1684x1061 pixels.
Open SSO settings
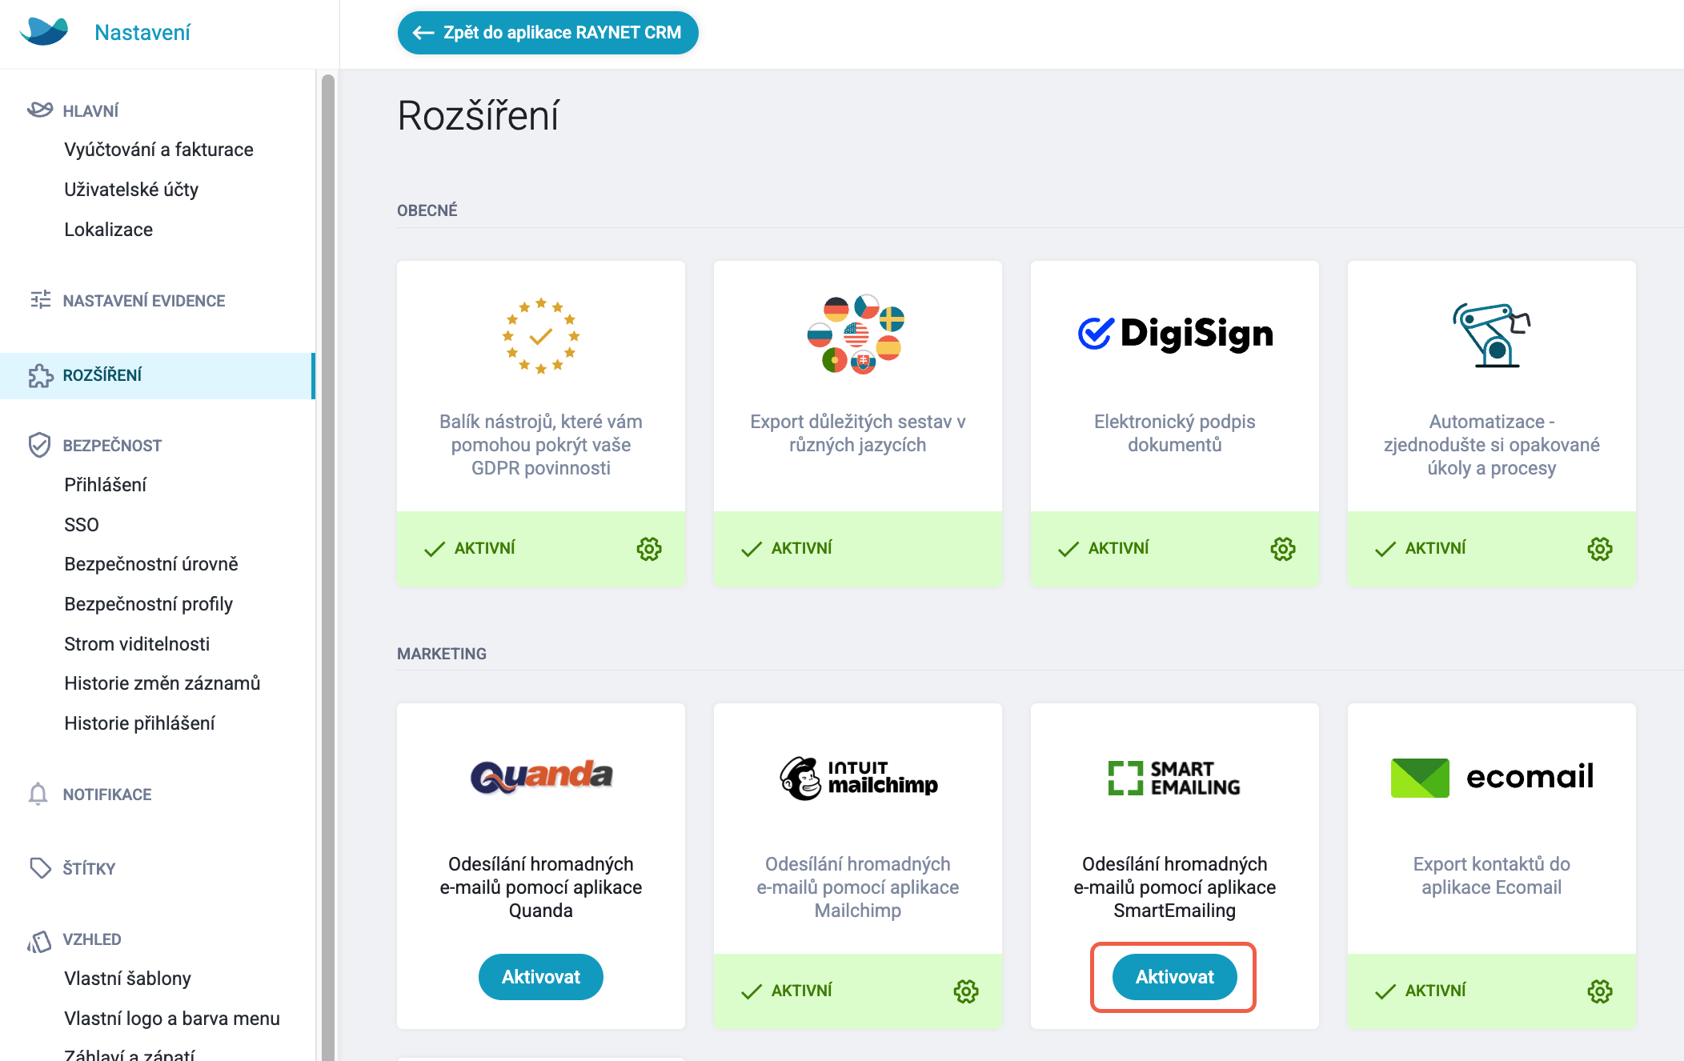pos(82,525)
